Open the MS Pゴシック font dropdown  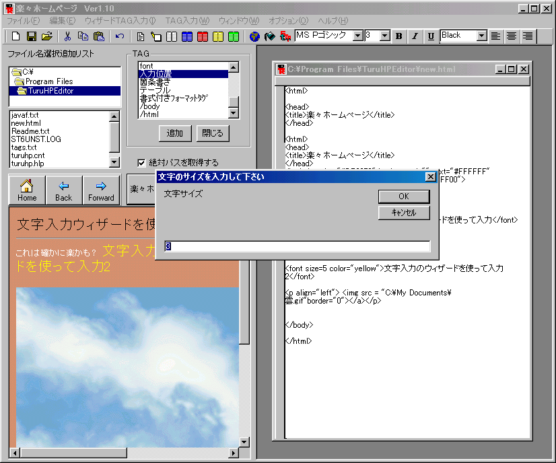pos(358,36)
